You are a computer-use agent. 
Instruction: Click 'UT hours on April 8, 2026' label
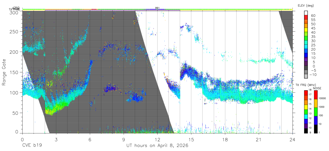[157, 146]
